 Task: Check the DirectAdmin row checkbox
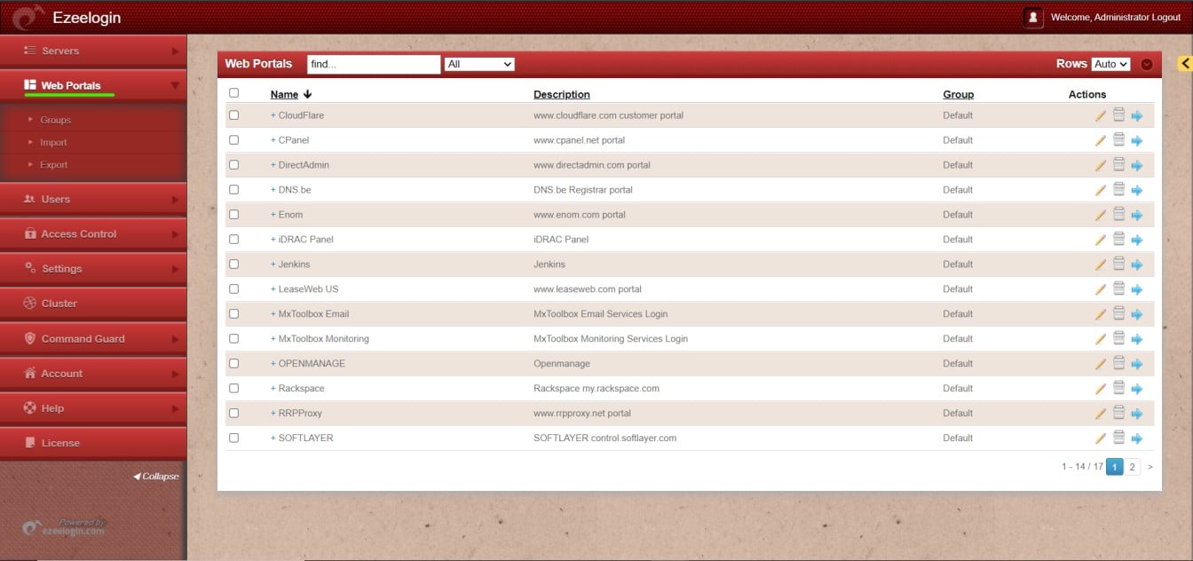[x=234, y=164]
